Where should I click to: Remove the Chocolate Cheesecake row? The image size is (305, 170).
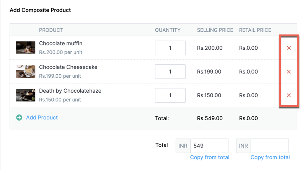coord(289,72)
